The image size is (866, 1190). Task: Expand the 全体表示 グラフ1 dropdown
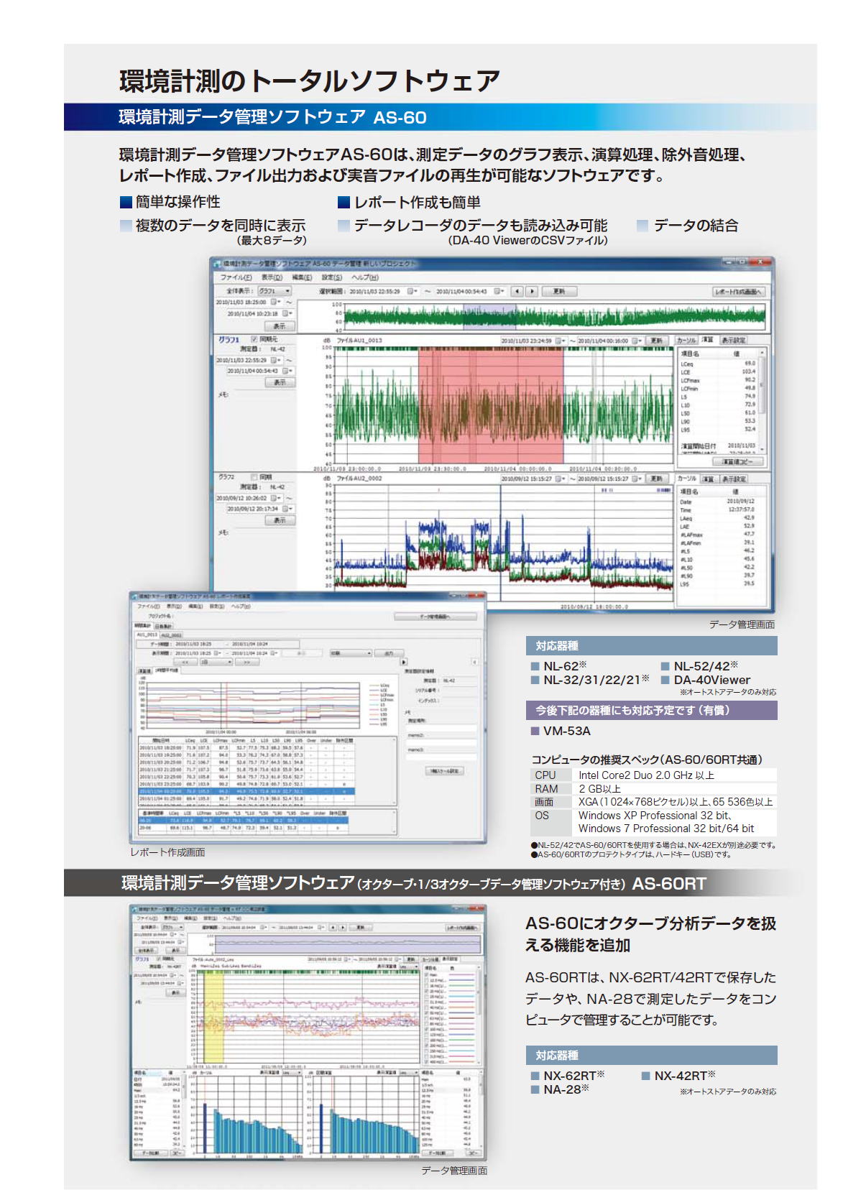click(275, 291)
